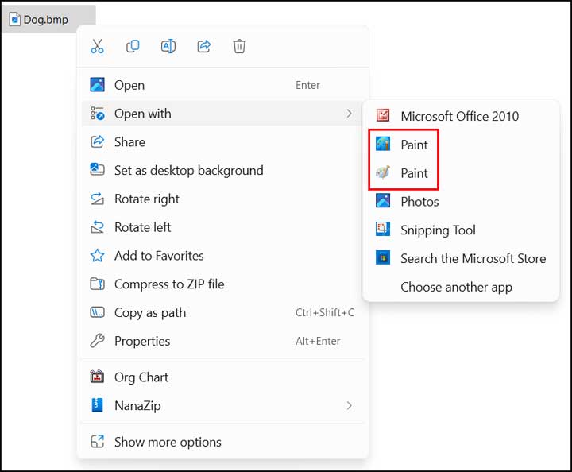
Task: Choose Rotate left
Action: [222, 227]
